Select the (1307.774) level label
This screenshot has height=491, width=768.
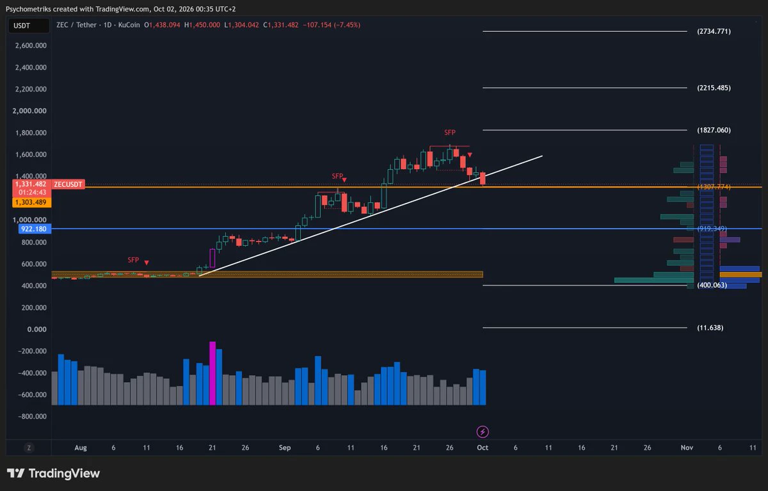click(x=714, y=187)
